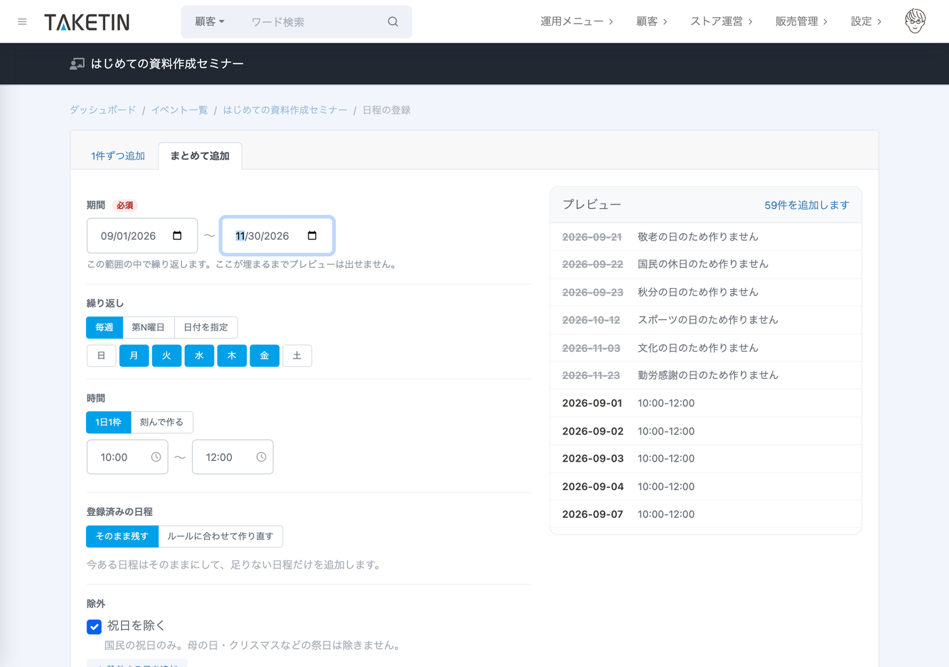Toggle the 土 (Saturday) weekday button
The image size is (949, 667).
(297, 356)
